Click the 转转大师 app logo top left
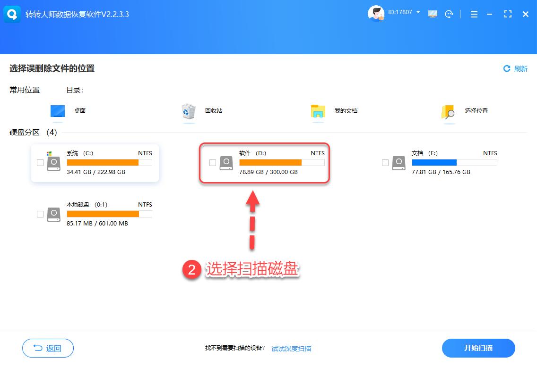537x367 pixels. [x=12, y=14]
